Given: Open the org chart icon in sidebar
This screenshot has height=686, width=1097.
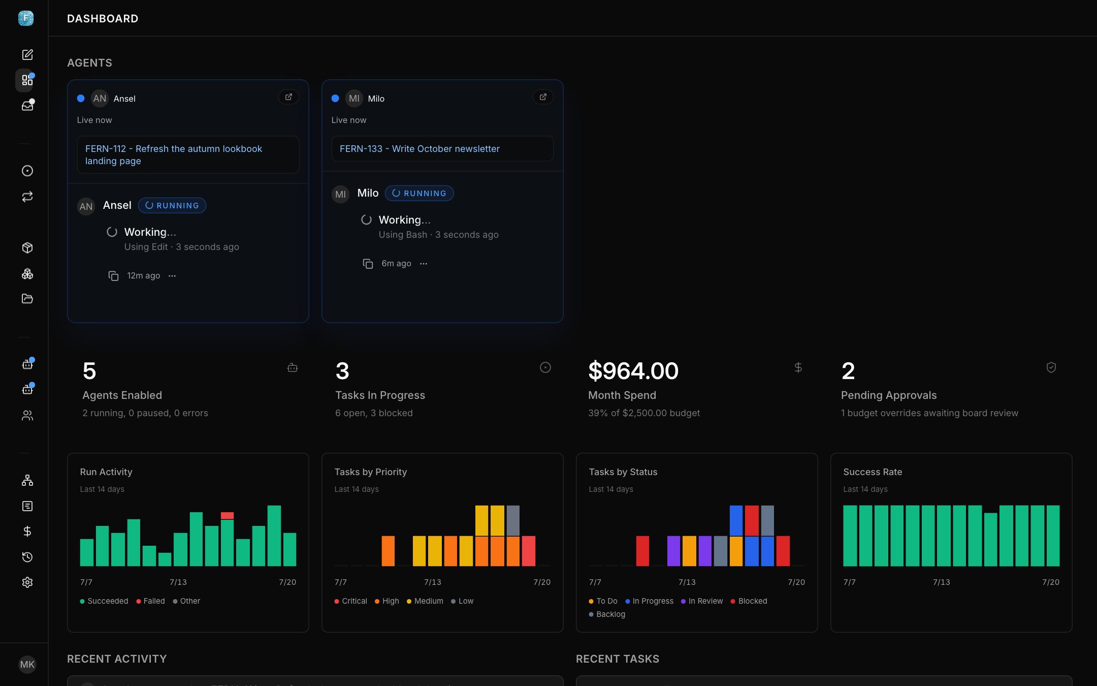Looking at the screenshot, I should (x=27, y=481).
